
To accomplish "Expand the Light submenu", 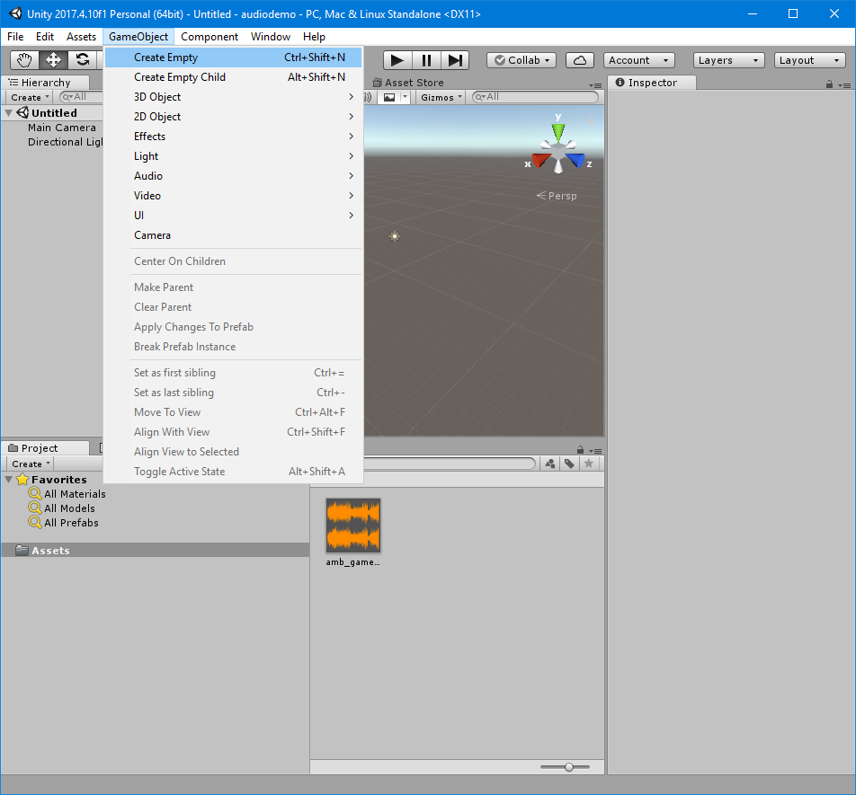I will tap(233, 156).
